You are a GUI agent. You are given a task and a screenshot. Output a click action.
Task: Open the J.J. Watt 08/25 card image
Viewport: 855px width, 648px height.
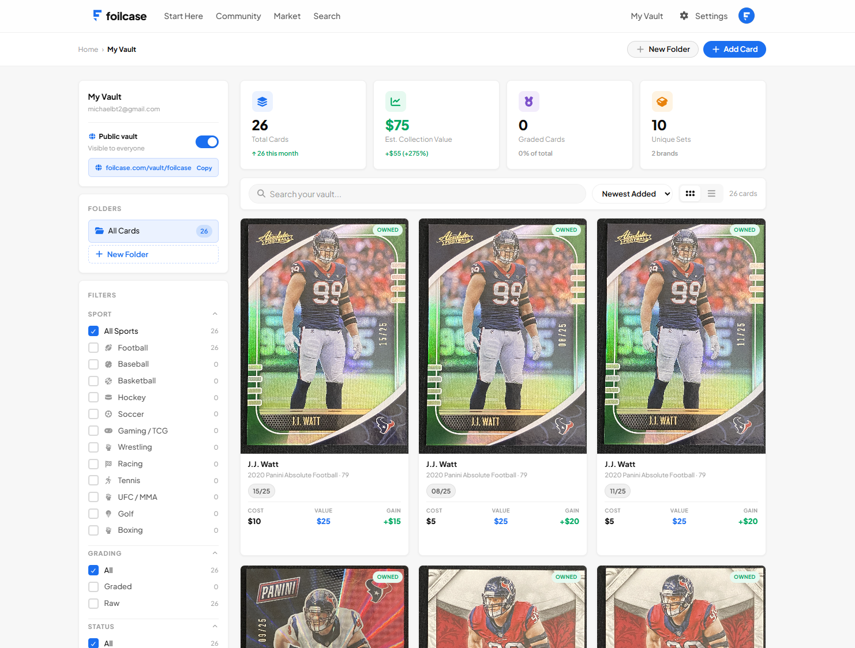click(503, 336)
